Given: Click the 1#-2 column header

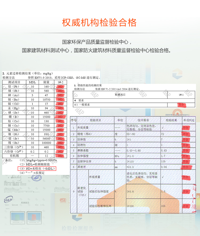Looking at the screenshot, I should pyautogui.click(x=61, y=82).
